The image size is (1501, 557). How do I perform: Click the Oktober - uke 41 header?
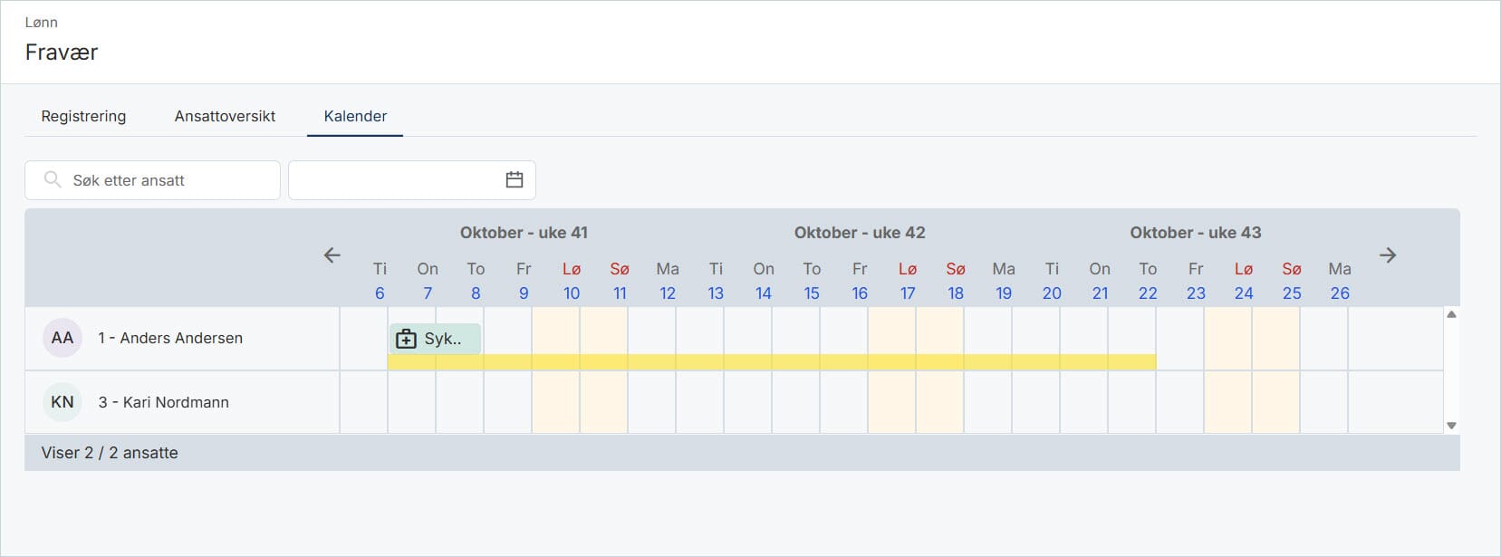tap(524, 233)
